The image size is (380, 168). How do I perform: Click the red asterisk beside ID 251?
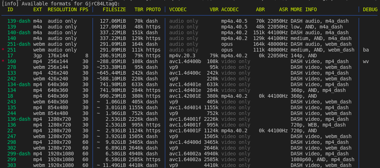3,50
